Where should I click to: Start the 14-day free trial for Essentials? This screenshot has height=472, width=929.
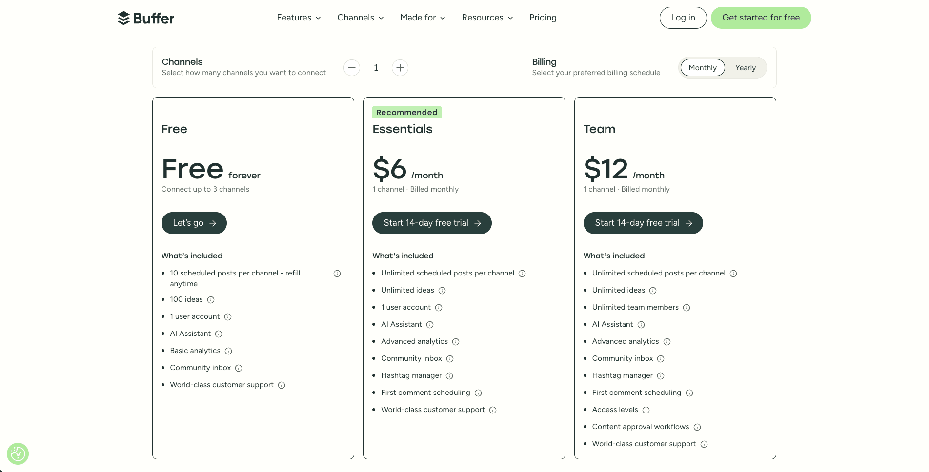click(432, 223)
